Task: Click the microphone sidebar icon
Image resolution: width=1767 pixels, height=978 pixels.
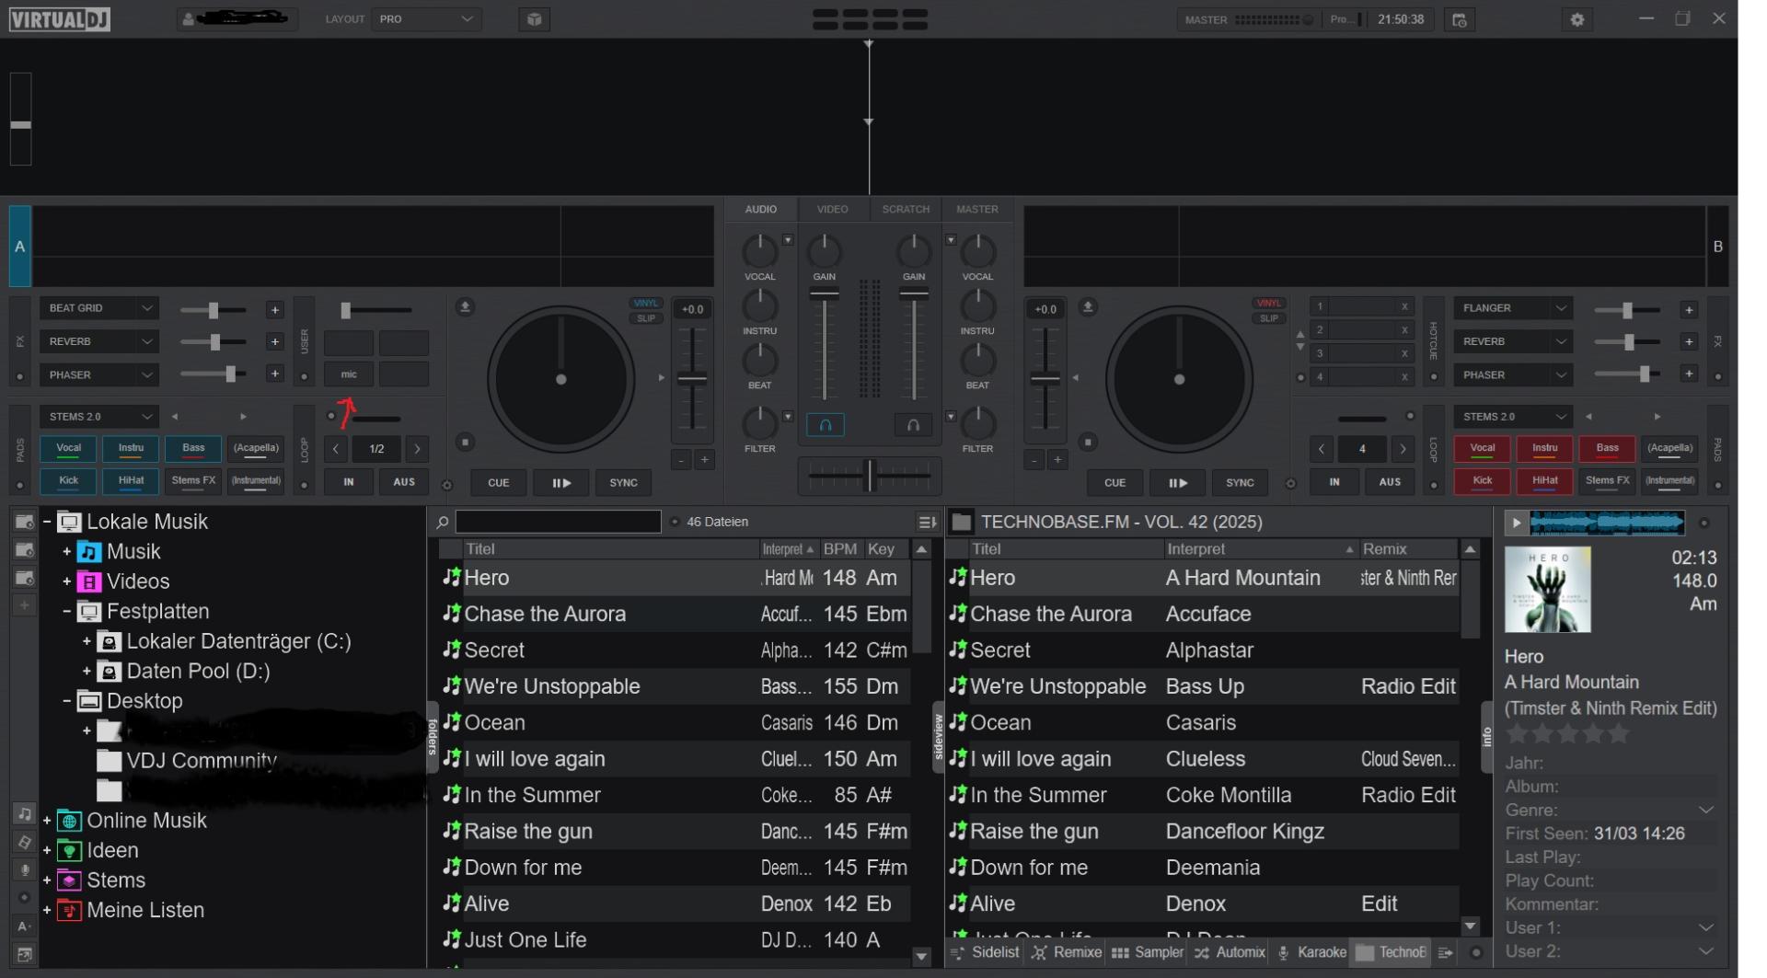Action: (x=24, y=869)
